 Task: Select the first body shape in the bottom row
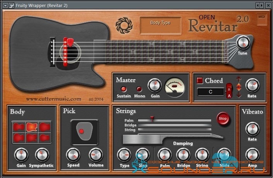(x=19, y=138)
